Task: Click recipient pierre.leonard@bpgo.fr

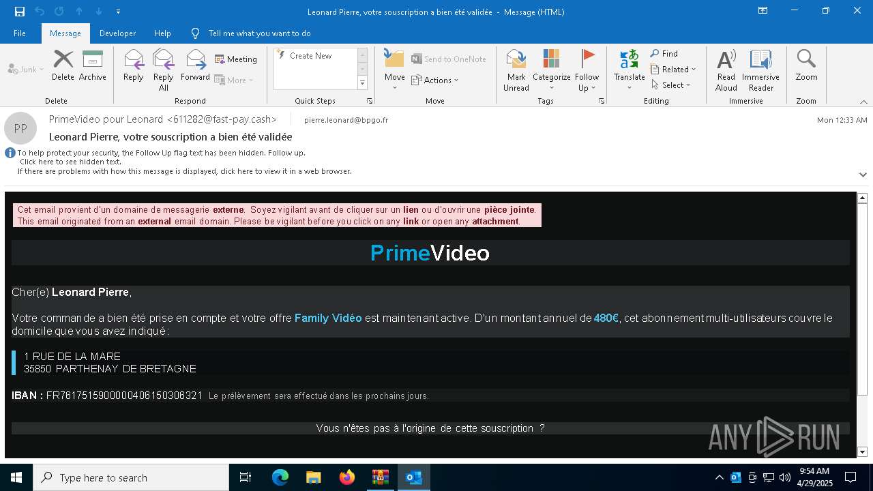Action: pyautogui.click(x=346, y=120)
